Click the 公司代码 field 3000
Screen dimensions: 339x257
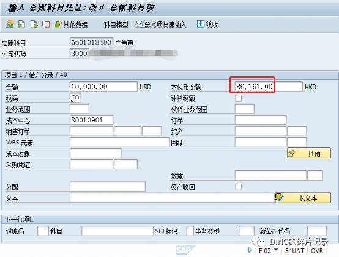click(80, 53)
